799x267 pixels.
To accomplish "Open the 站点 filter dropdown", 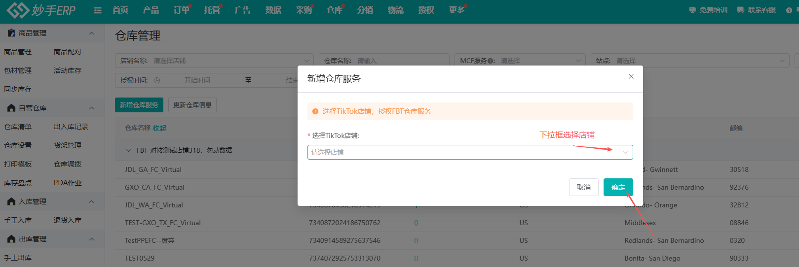I will click(689, 61).
